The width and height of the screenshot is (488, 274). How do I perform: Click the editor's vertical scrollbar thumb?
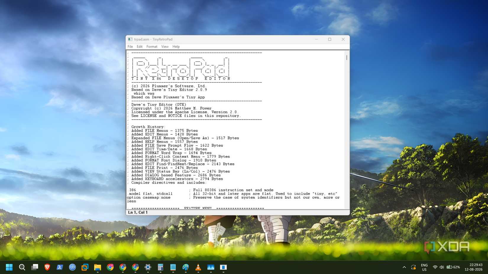347,57
